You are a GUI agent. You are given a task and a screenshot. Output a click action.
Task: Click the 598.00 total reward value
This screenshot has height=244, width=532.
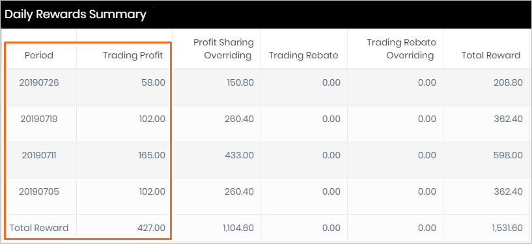(x=509, y=156)
